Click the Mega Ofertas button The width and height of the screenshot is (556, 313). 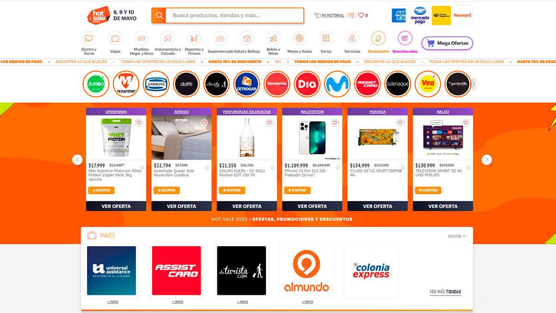click(447, 43)
